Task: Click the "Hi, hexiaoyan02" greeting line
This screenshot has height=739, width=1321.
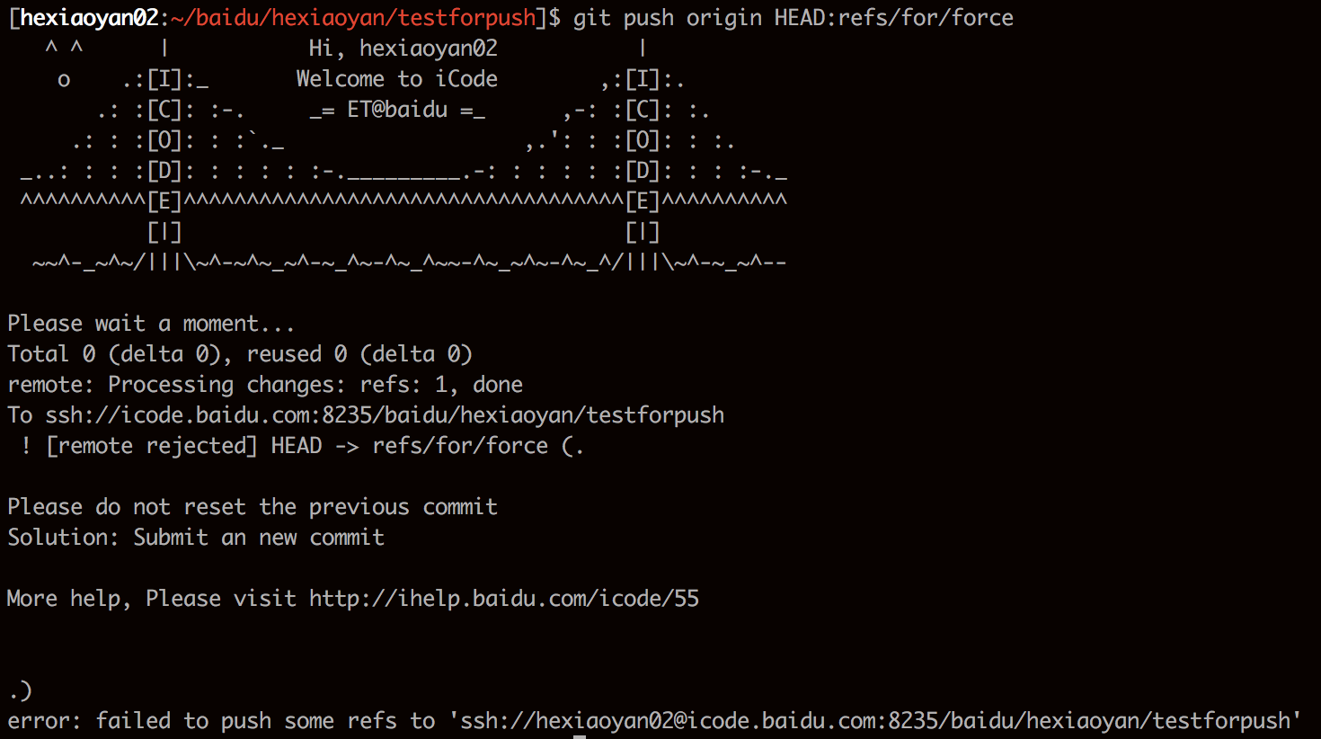Action: pyautogui.click(x=403, y=49)
